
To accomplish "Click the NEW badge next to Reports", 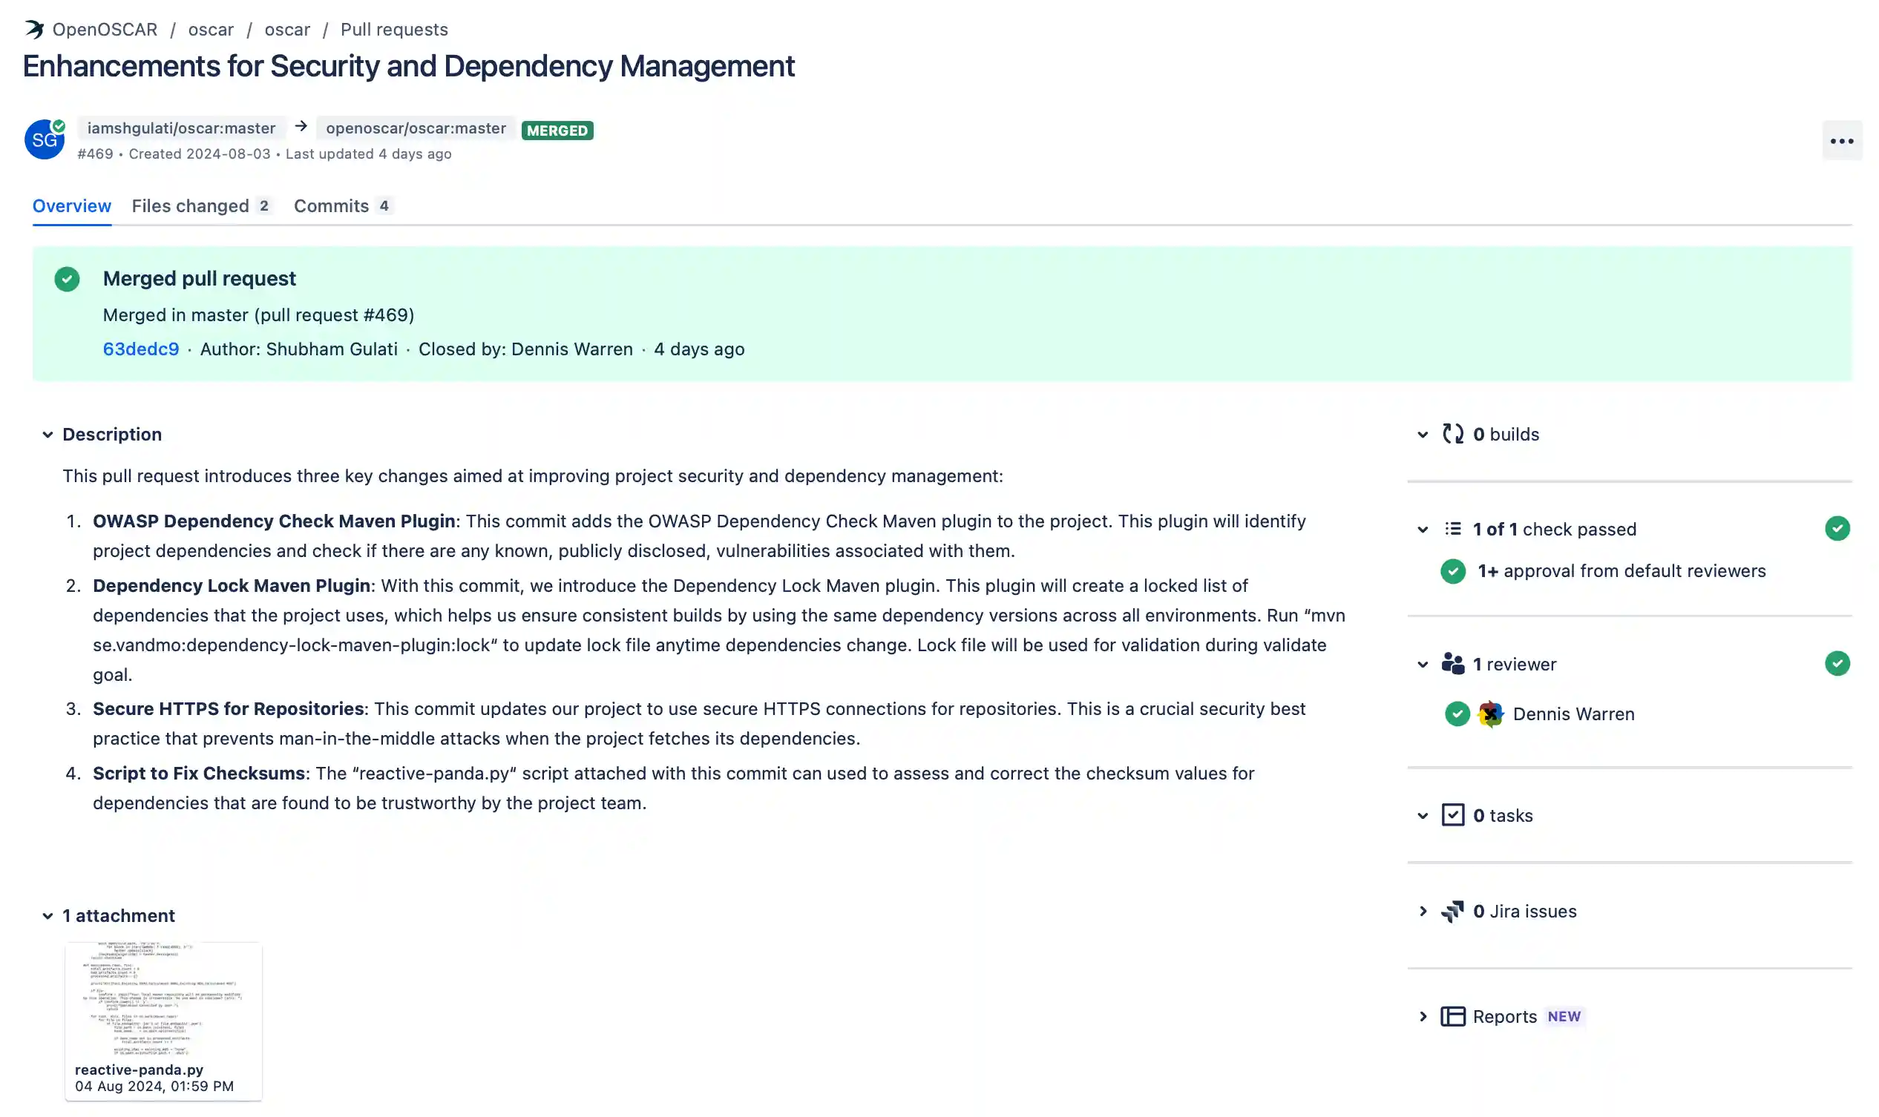I will tap(1564, 1016).
